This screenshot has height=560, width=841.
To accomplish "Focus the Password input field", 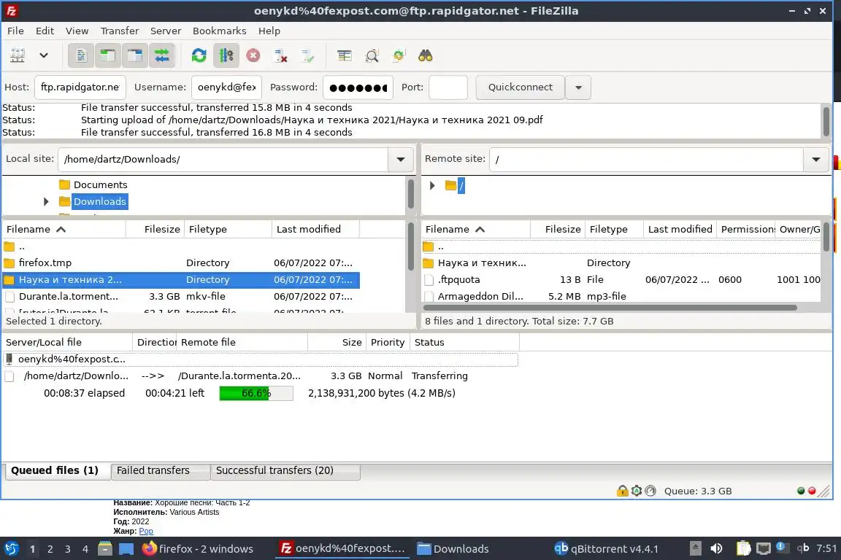I will [358, 87].
